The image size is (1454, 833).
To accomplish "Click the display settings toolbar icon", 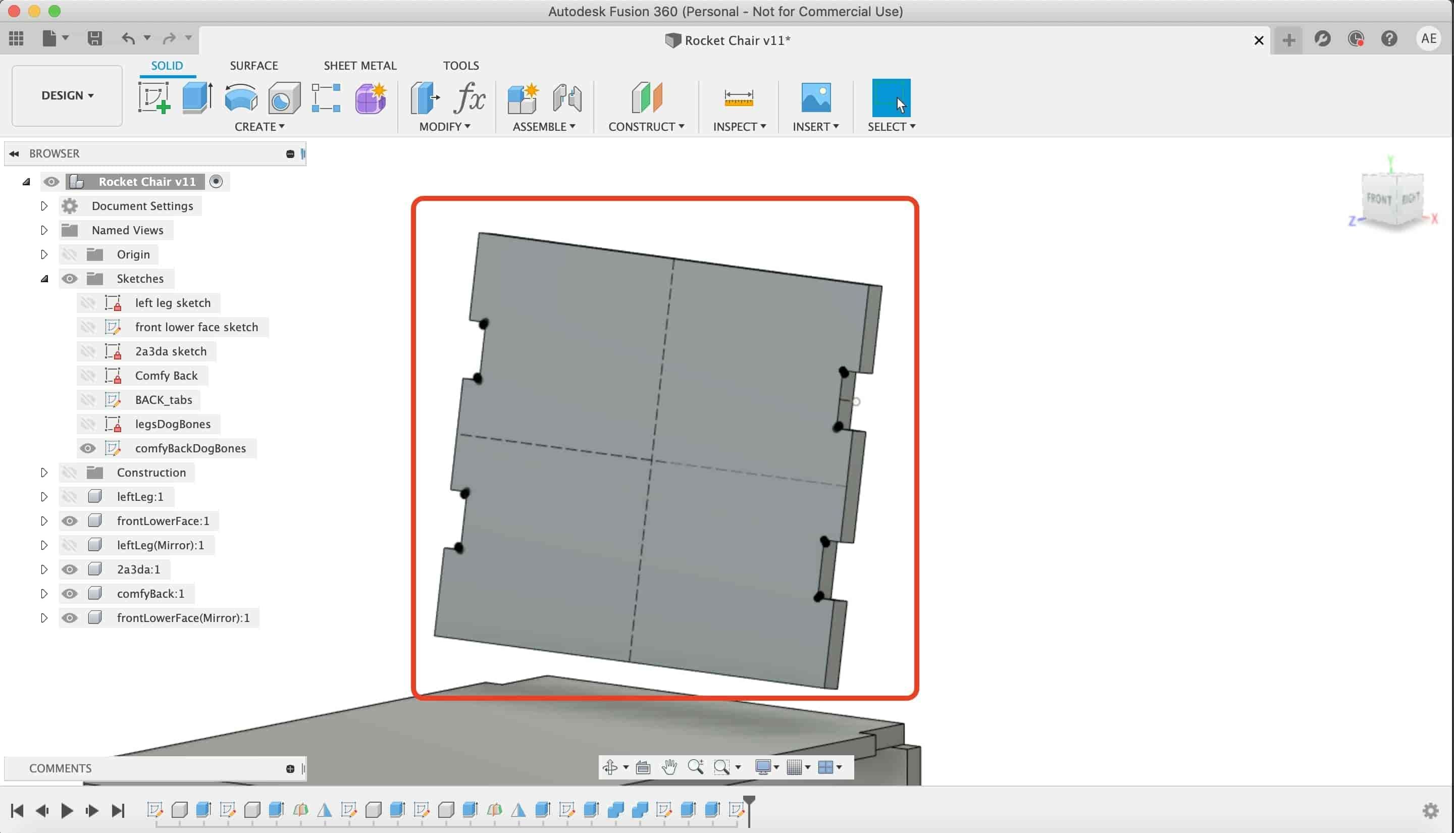I will [x=768, y=767].
